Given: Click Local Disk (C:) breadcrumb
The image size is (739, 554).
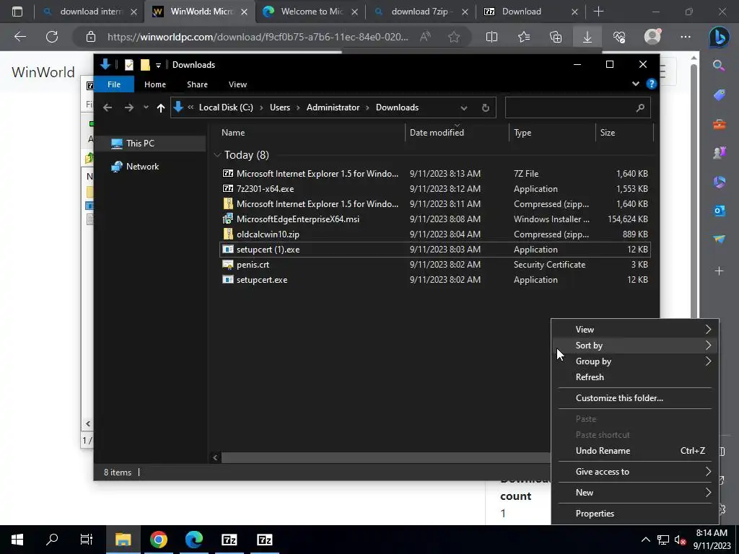Looking at the screenshot, I should point(226,107).
